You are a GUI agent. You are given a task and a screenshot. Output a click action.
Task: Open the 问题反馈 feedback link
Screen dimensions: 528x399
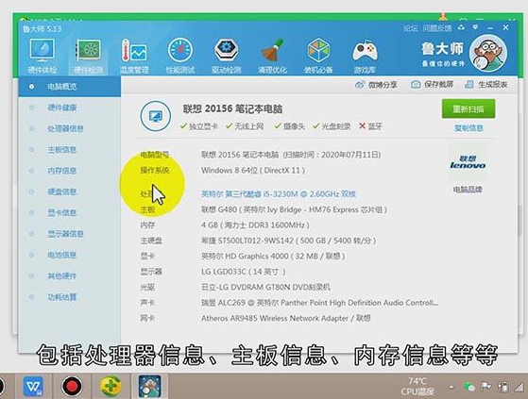437,28
